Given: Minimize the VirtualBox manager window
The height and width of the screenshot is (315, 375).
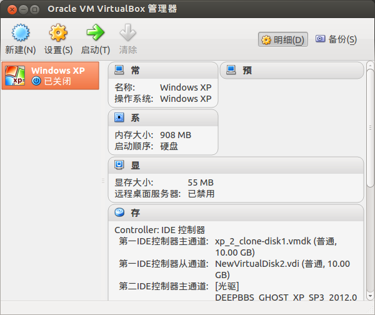Looking at the screenshot, I should [24, 9].
